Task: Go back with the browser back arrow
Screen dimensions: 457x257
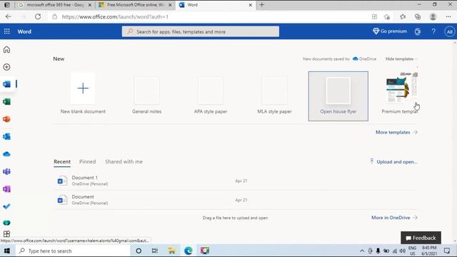Action: coord(8,16)
